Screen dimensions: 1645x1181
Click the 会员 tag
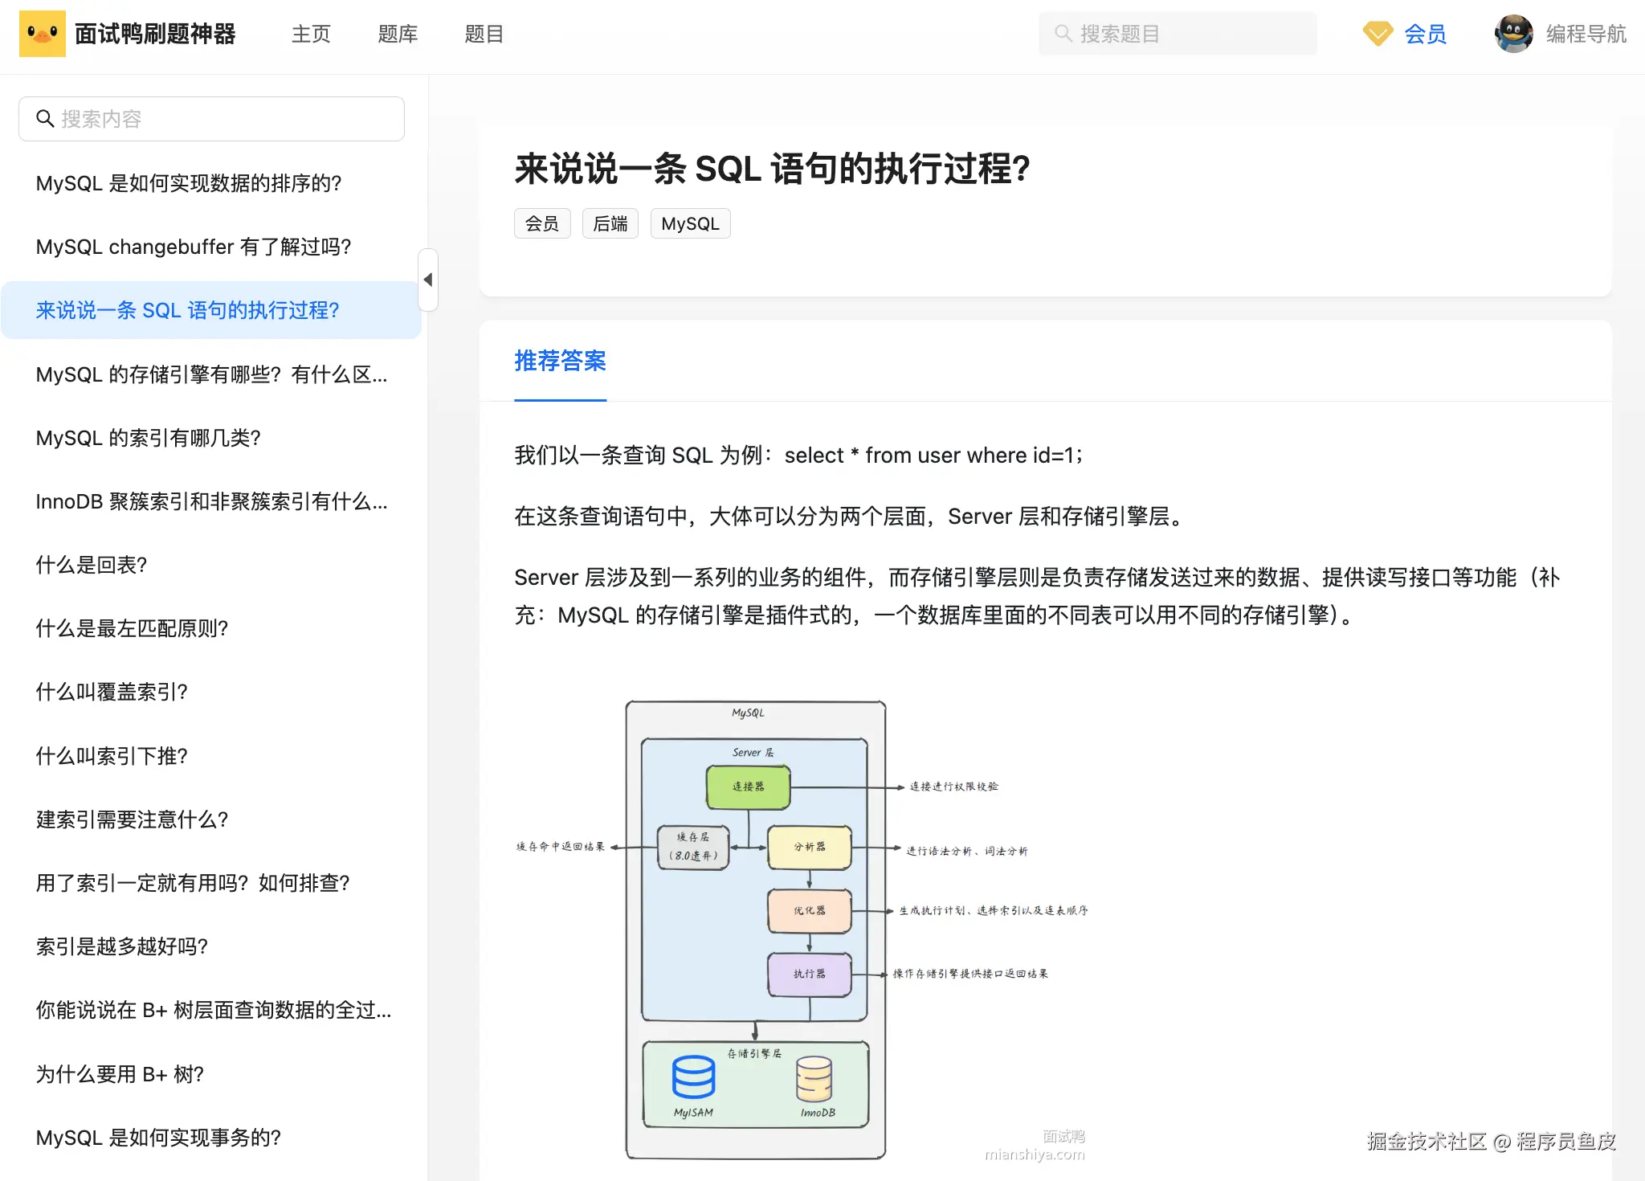[542, 224]
